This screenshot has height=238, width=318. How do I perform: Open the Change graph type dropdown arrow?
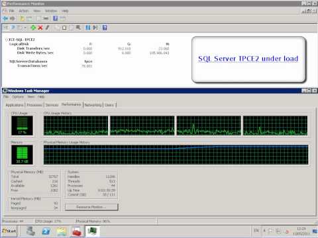click(25, 28)
